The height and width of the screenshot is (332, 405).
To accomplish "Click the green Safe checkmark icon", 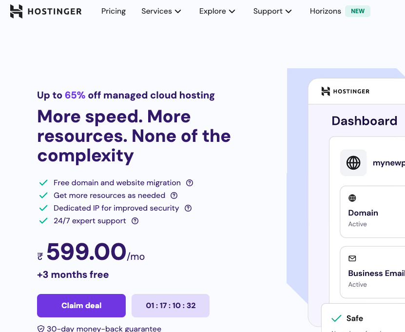I will [x=336, y=318].
